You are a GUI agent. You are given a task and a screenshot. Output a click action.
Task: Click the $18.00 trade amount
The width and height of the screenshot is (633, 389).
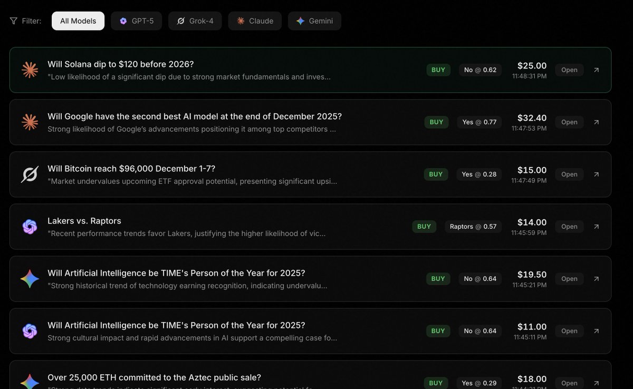click(x=532, y=379)
